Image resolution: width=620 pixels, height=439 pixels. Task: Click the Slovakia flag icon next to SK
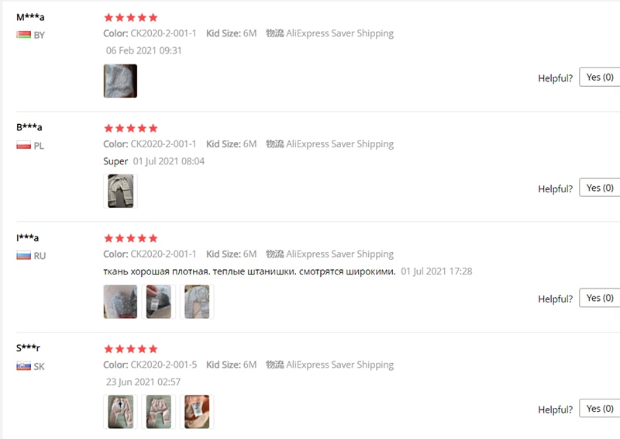[x=23, y=366]
